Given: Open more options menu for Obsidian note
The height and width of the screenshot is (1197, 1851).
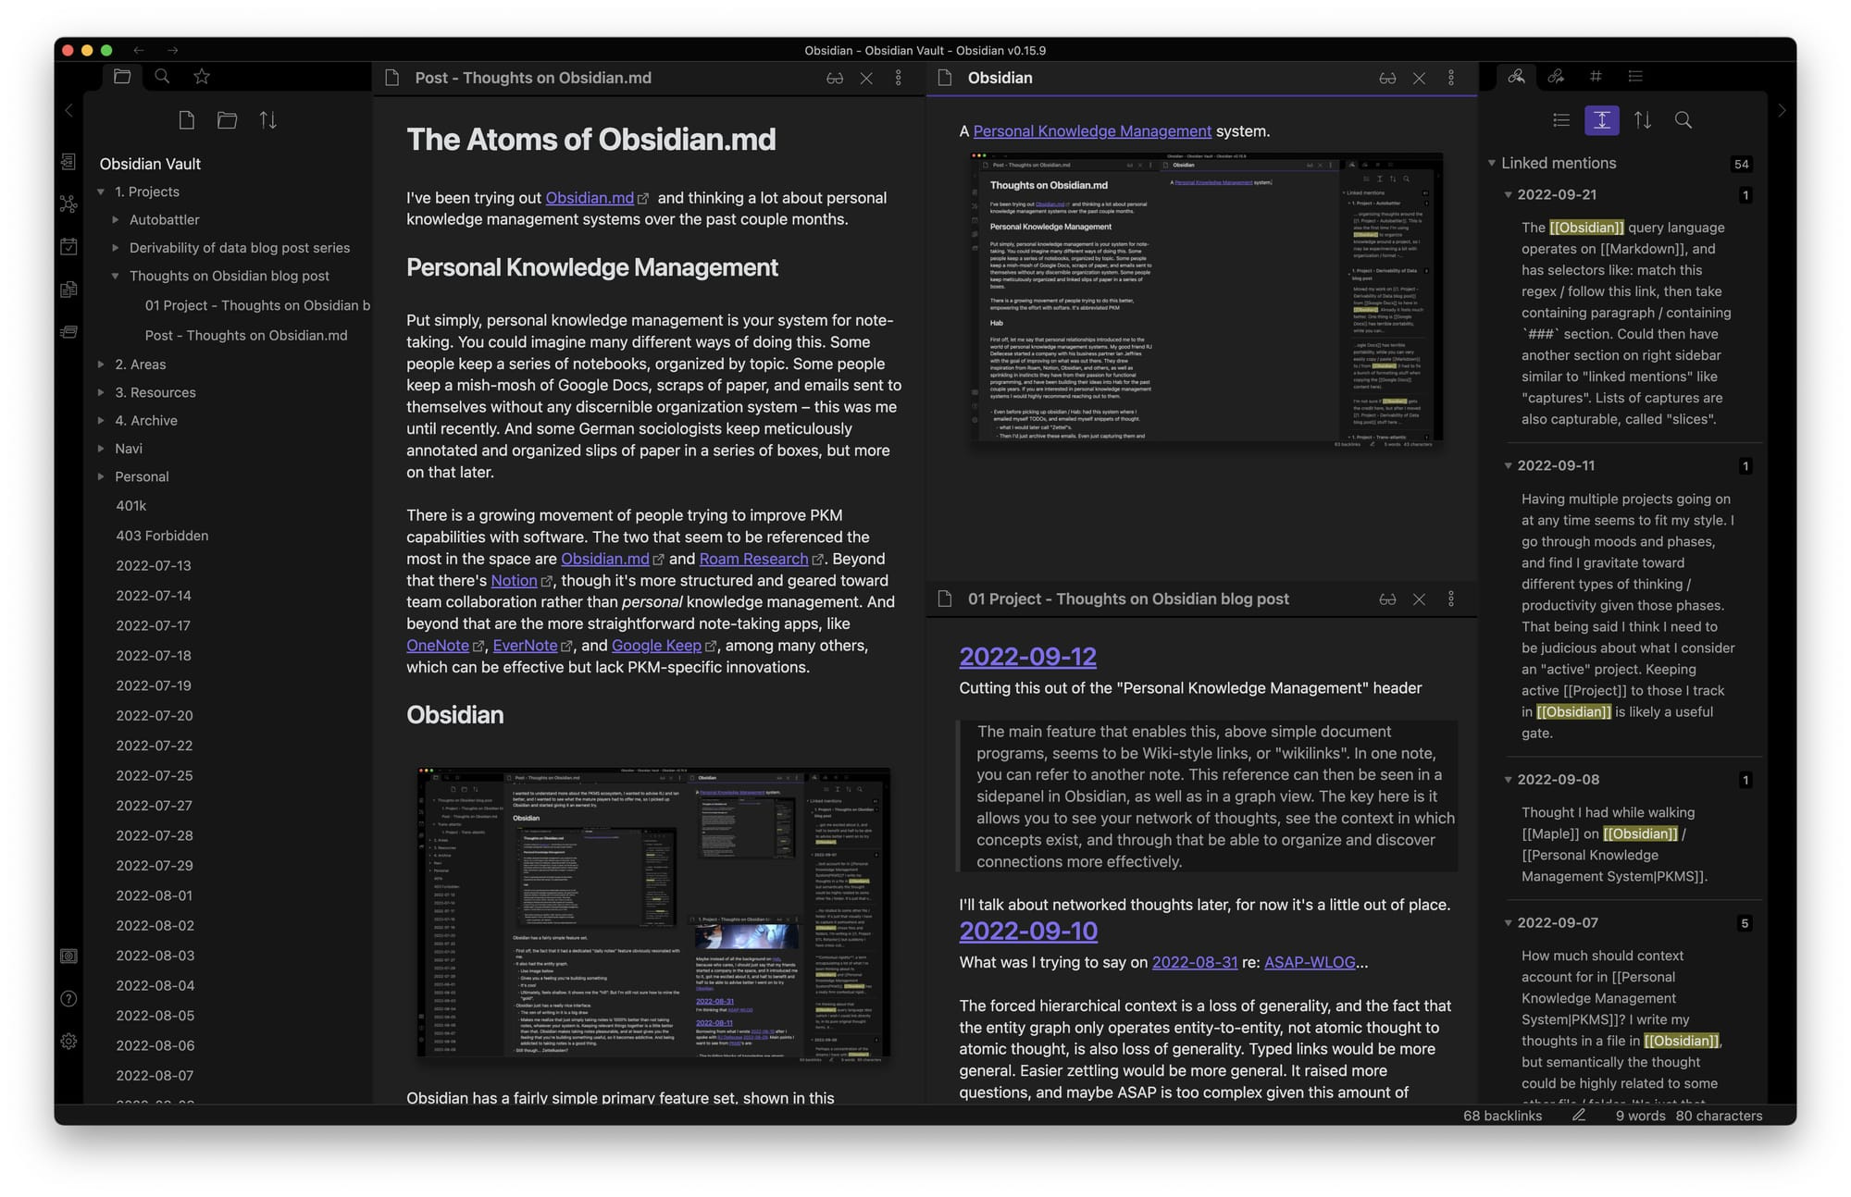Looking at the screenshot, I should pyautogui.click(x=1450, y=79).
